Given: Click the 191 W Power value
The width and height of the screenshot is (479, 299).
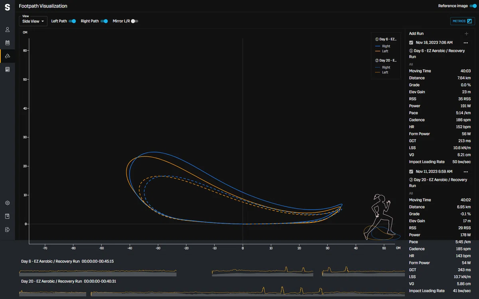Looking at the screenshot, I should (465, 106).
